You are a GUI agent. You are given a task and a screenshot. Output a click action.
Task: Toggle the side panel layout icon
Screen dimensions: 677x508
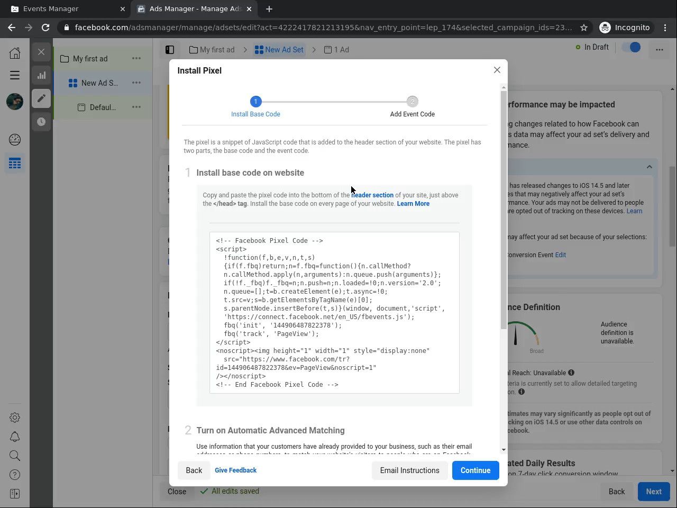[170, 50]
